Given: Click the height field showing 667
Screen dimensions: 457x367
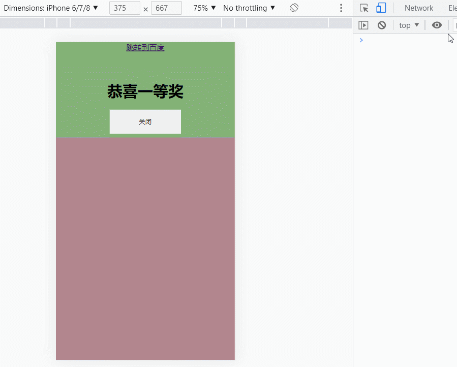Looking at the screenshot, I should [166, 8].
